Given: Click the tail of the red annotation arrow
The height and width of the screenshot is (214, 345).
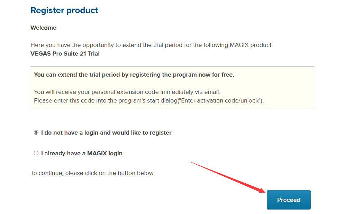Looking at the screenshot, I should 192,163.
